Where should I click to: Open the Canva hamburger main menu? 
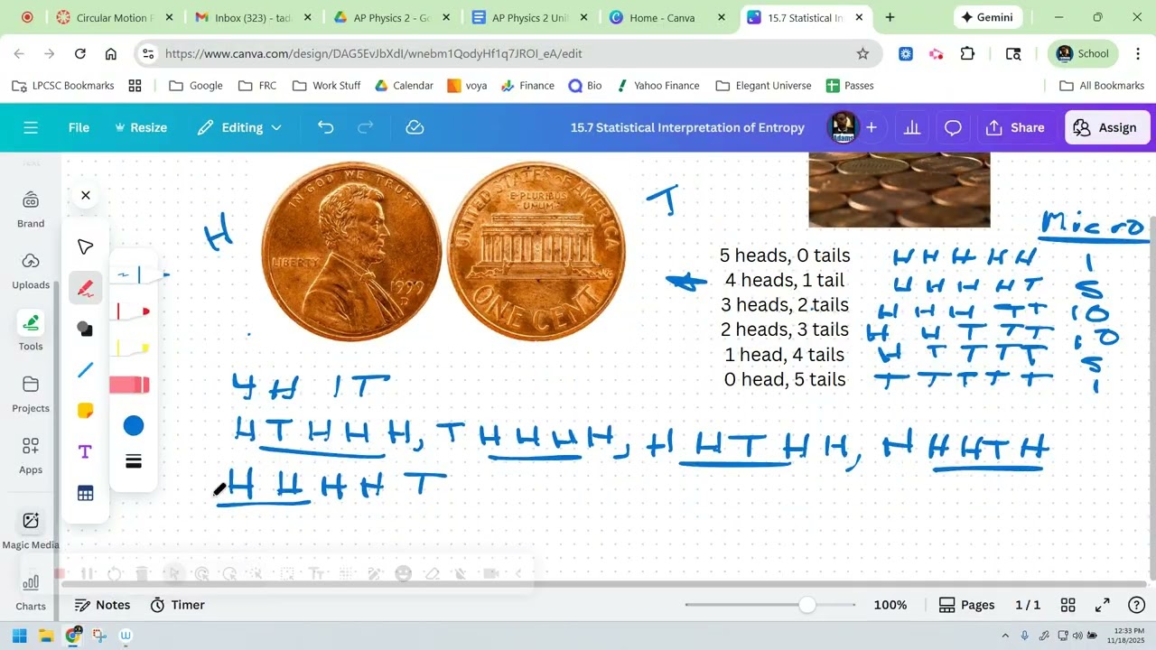[31, 127]
